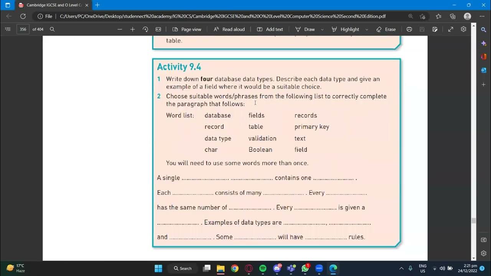
Task: Go back with the browser arrow
Action: tap(9, 16)
